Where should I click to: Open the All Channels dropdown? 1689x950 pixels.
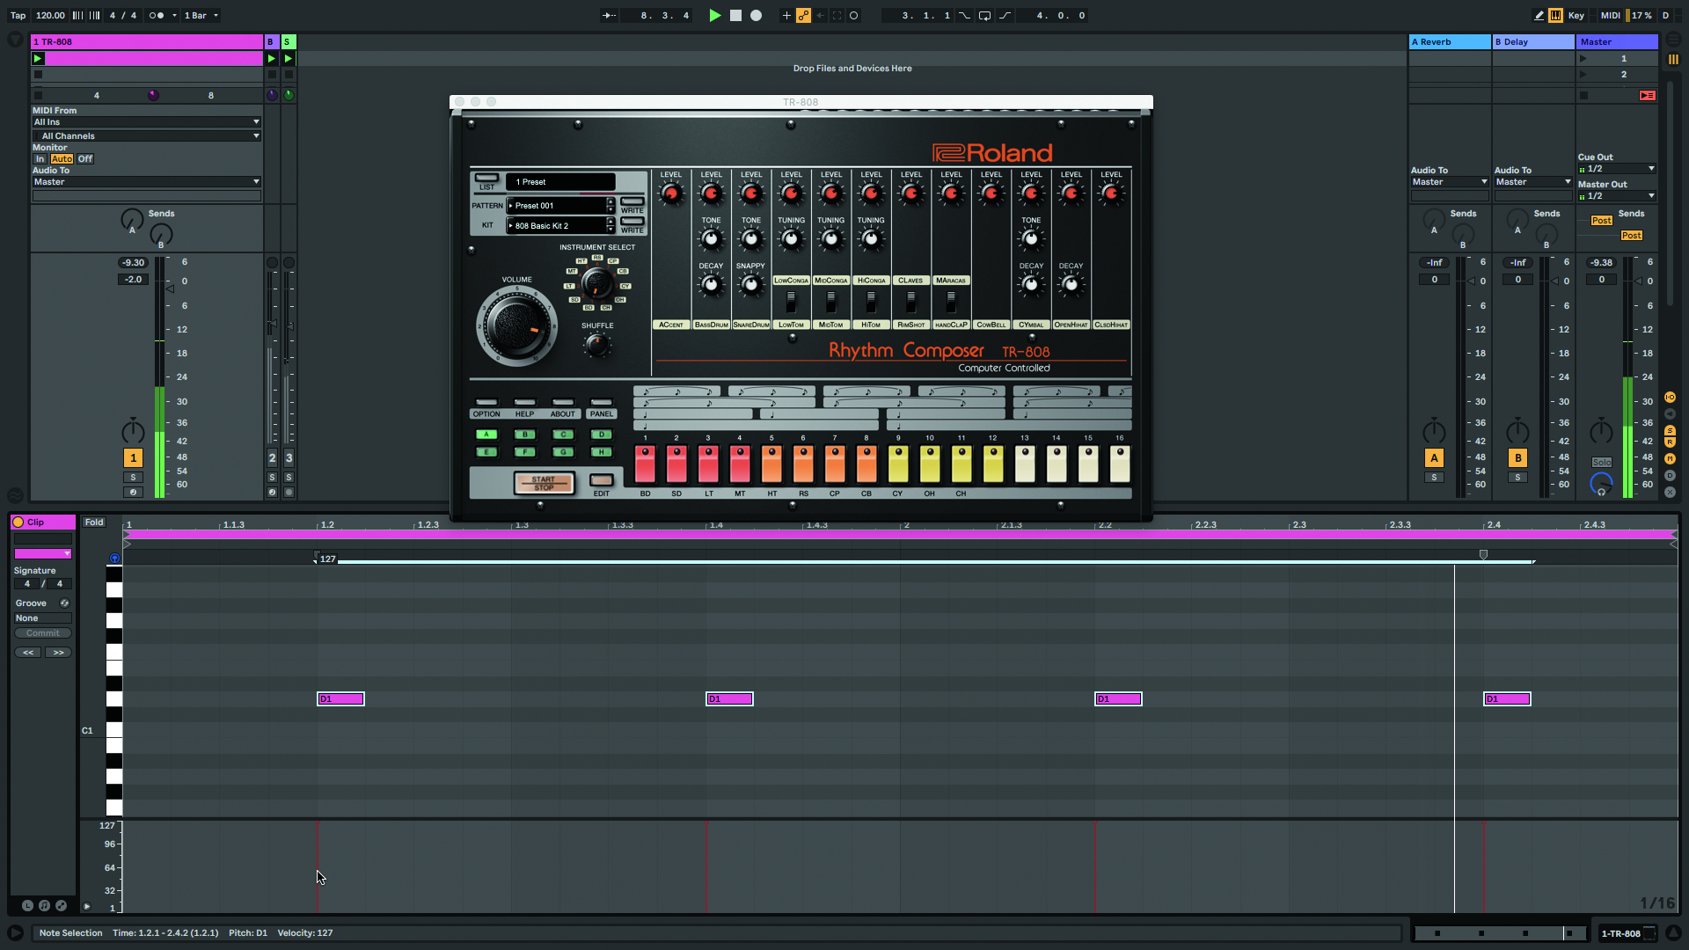point(146,136)
